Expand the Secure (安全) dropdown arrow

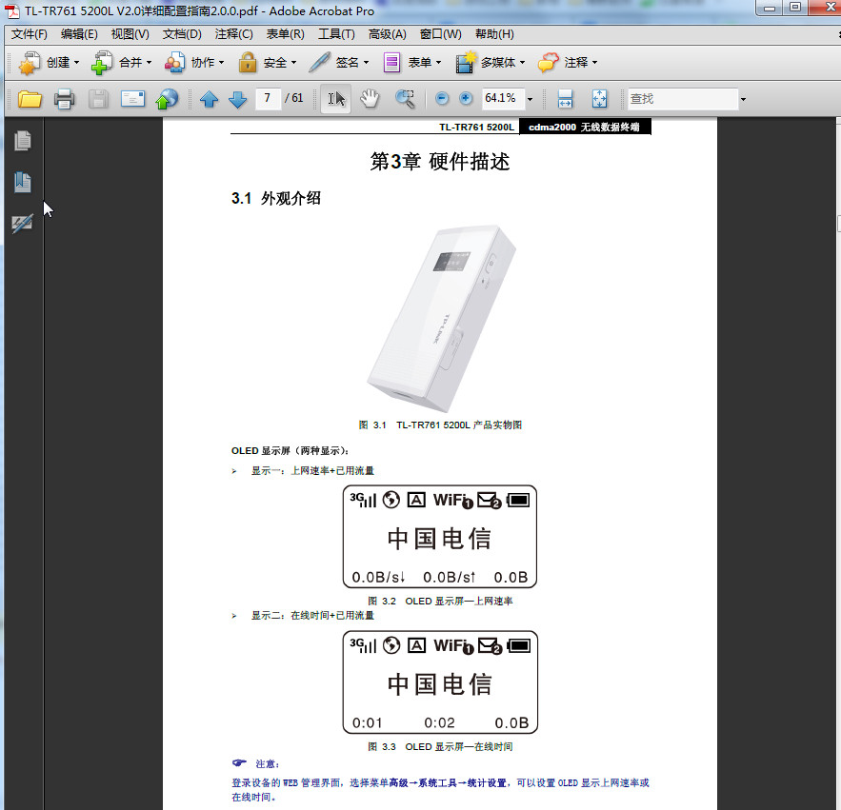(294, 63)
